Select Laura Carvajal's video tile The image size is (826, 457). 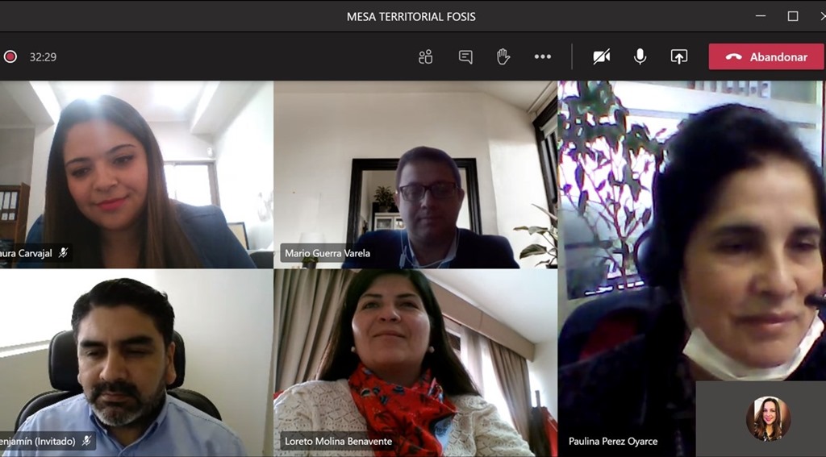point(136,175)
